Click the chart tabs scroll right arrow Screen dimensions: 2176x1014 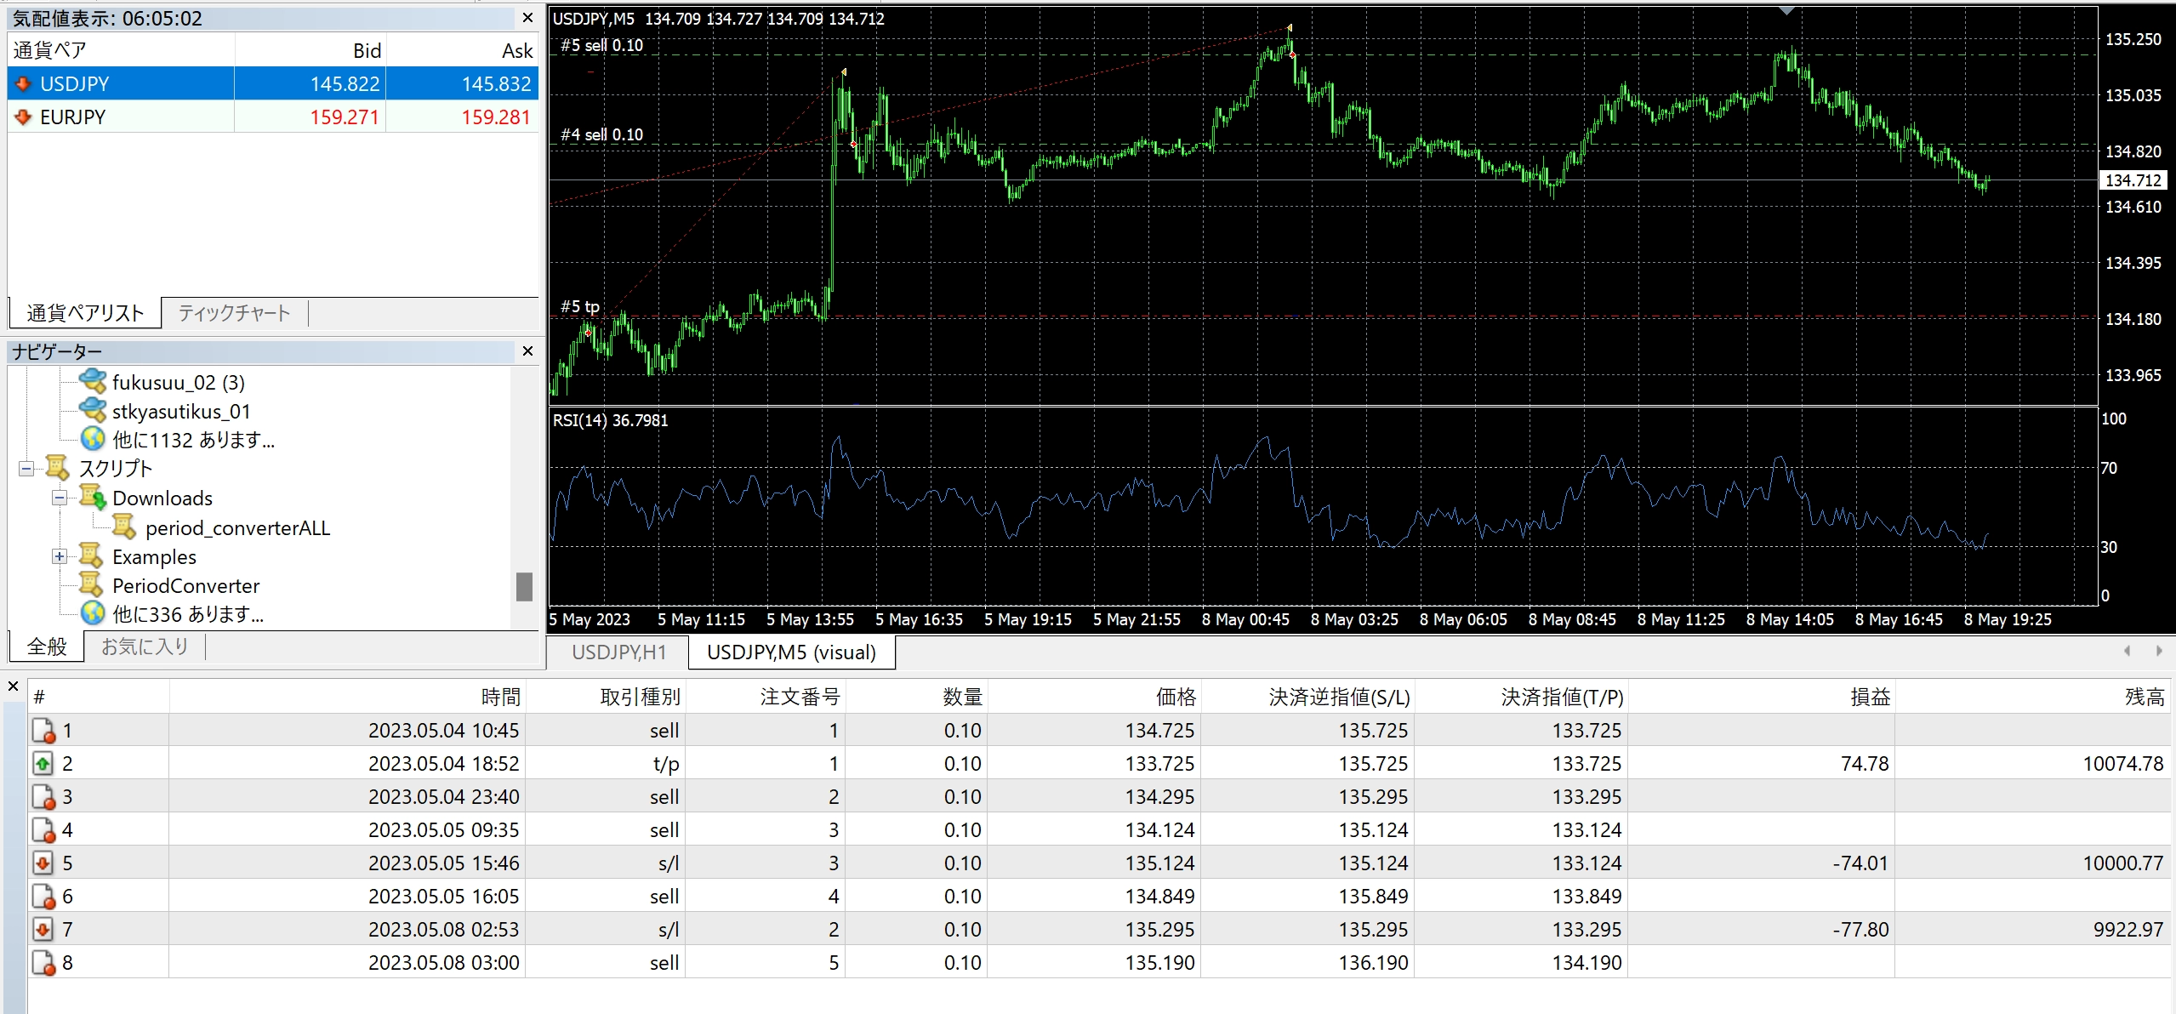point(2158,651)
